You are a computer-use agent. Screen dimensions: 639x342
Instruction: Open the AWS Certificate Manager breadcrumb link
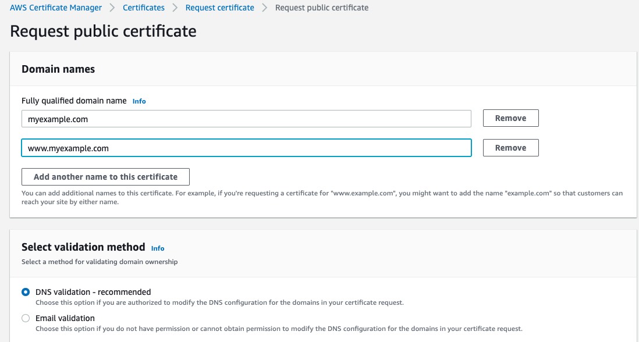tap(56, 8)
